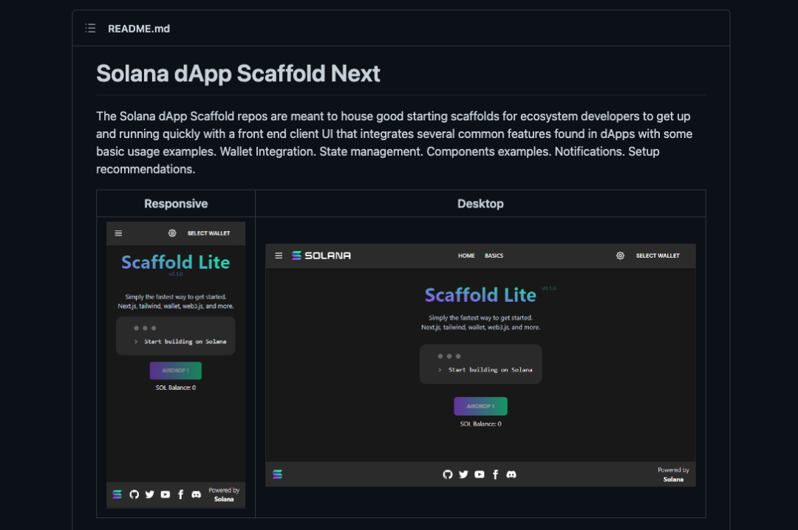Click Solana logo in Desktop preview footer
This screenshot has height=530, width=798.
click(277, 474)
